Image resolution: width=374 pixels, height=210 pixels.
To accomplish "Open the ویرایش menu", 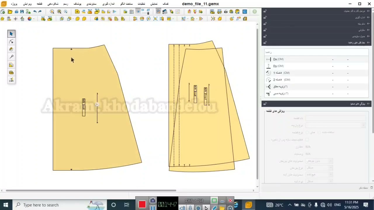I will click(27, 4).
